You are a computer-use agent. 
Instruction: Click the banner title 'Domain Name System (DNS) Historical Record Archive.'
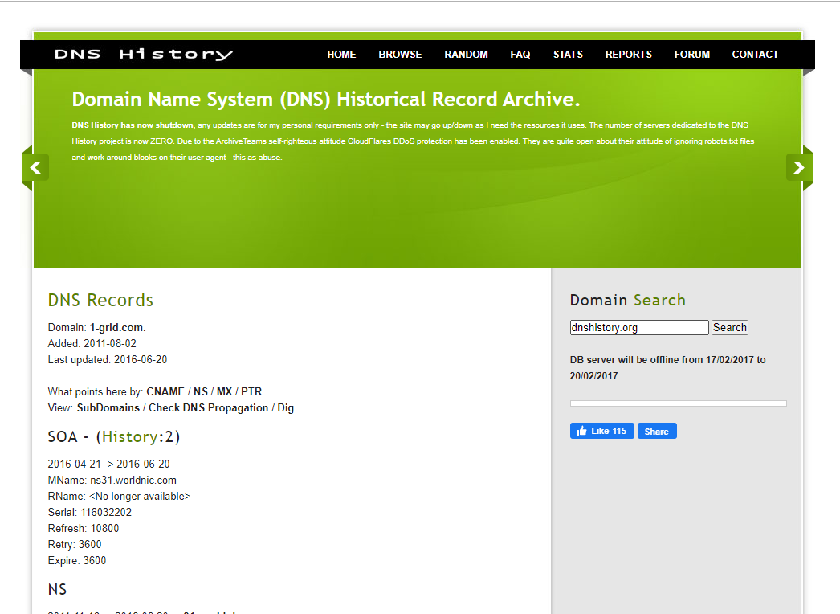click(x=326, y=100)
